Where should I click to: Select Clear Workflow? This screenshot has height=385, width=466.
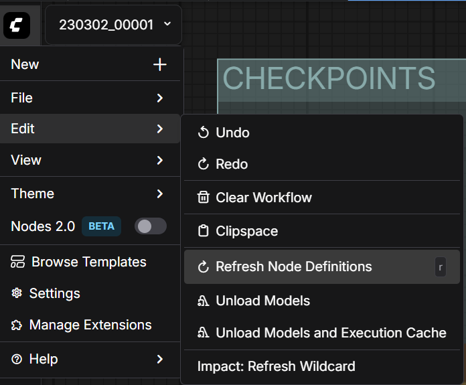(x=322, y=198)
